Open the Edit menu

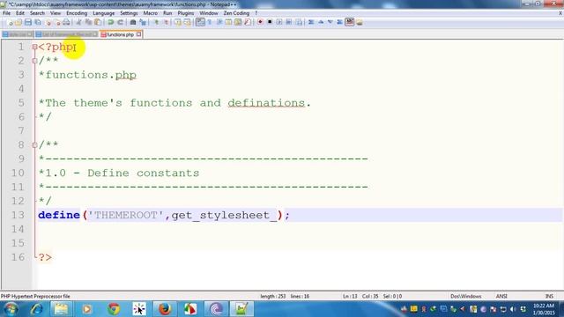pos(20,13)
